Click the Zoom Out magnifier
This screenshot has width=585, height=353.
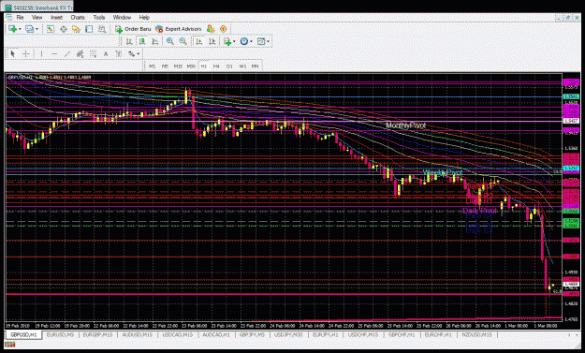[x=183, y=41]
